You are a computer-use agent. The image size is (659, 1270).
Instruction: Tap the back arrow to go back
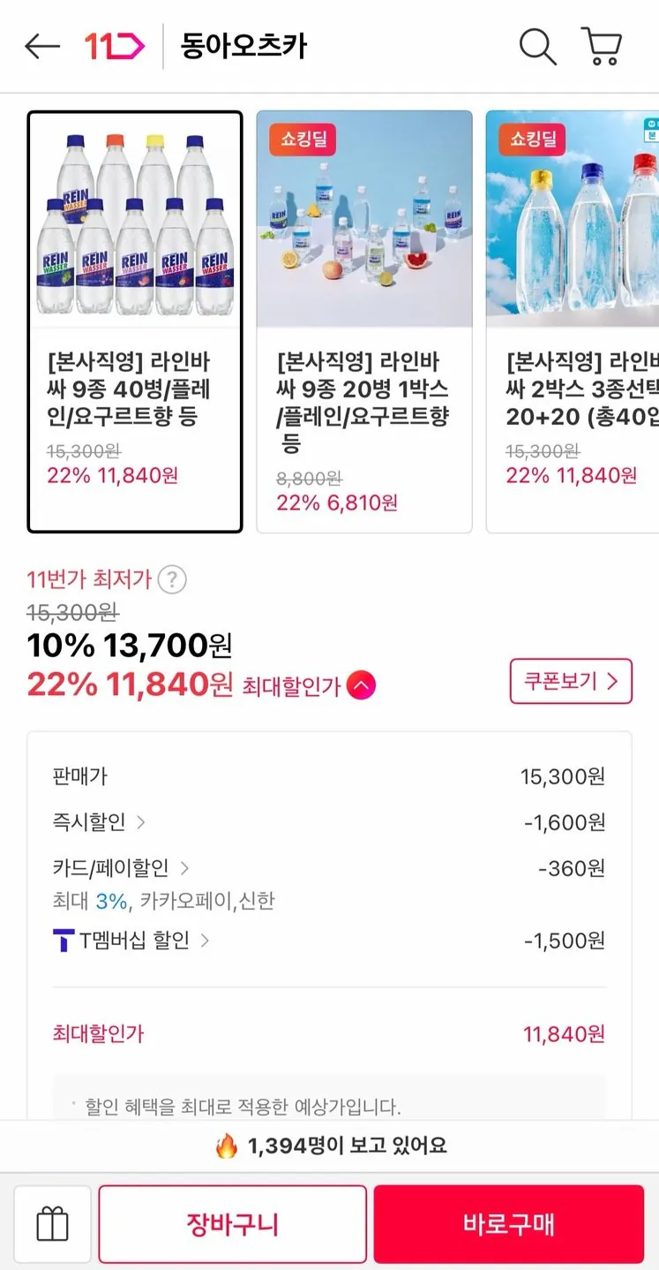[42, 47]
